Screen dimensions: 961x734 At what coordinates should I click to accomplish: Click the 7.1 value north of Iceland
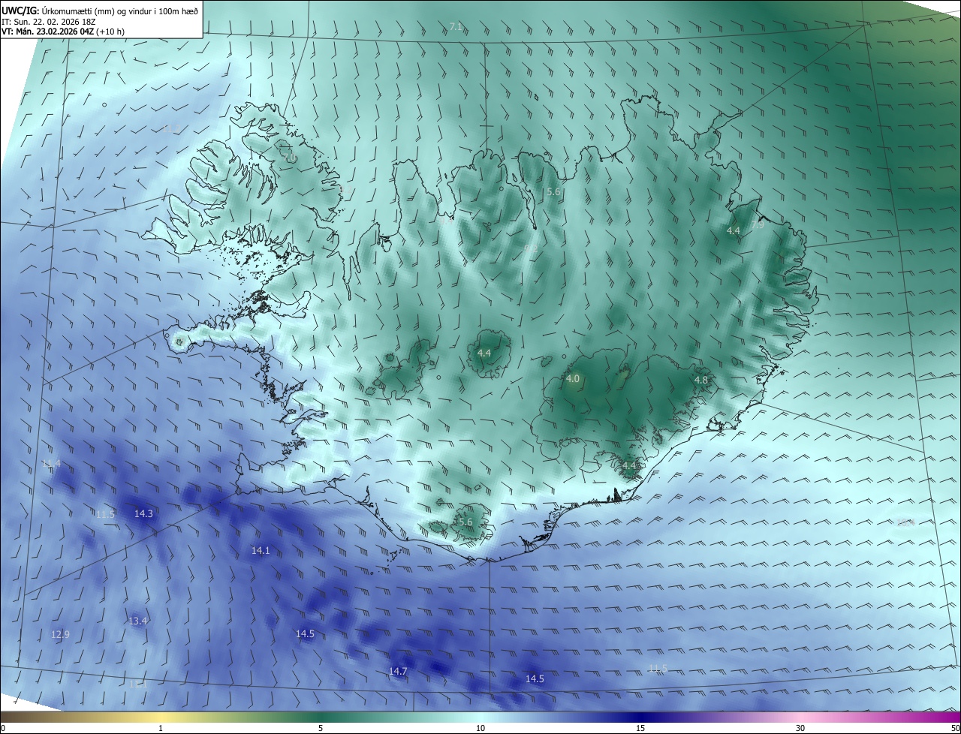pyautogui.click(x=456, y=27)
